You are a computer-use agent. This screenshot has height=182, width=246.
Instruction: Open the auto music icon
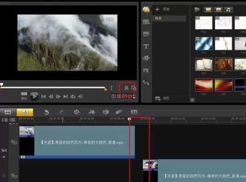coord(106,112)
